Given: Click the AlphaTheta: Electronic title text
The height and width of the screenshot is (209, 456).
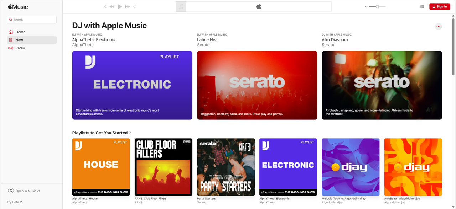Looking at the screenshot, I should pyautogui.click(x=94, y=40).
